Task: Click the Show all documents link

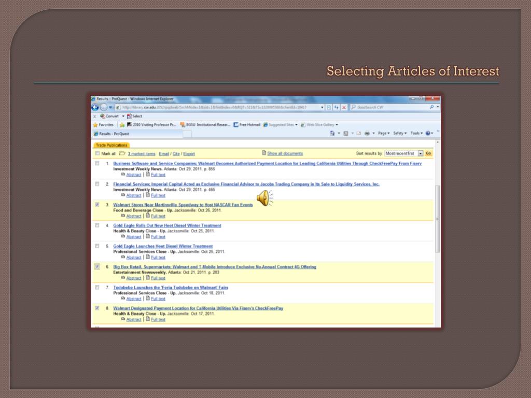Action: point(285,153)
